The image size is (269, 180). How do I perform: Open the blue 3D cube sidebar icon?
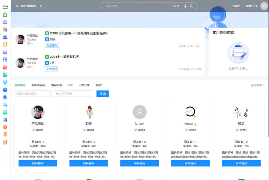click(5, 90)
